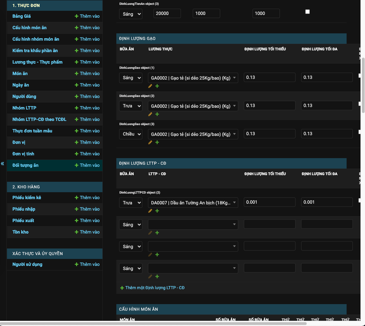Click the plus icon next to Bảng Giá
The width and height of the screenshot is (365, 326).
point(76,16)
